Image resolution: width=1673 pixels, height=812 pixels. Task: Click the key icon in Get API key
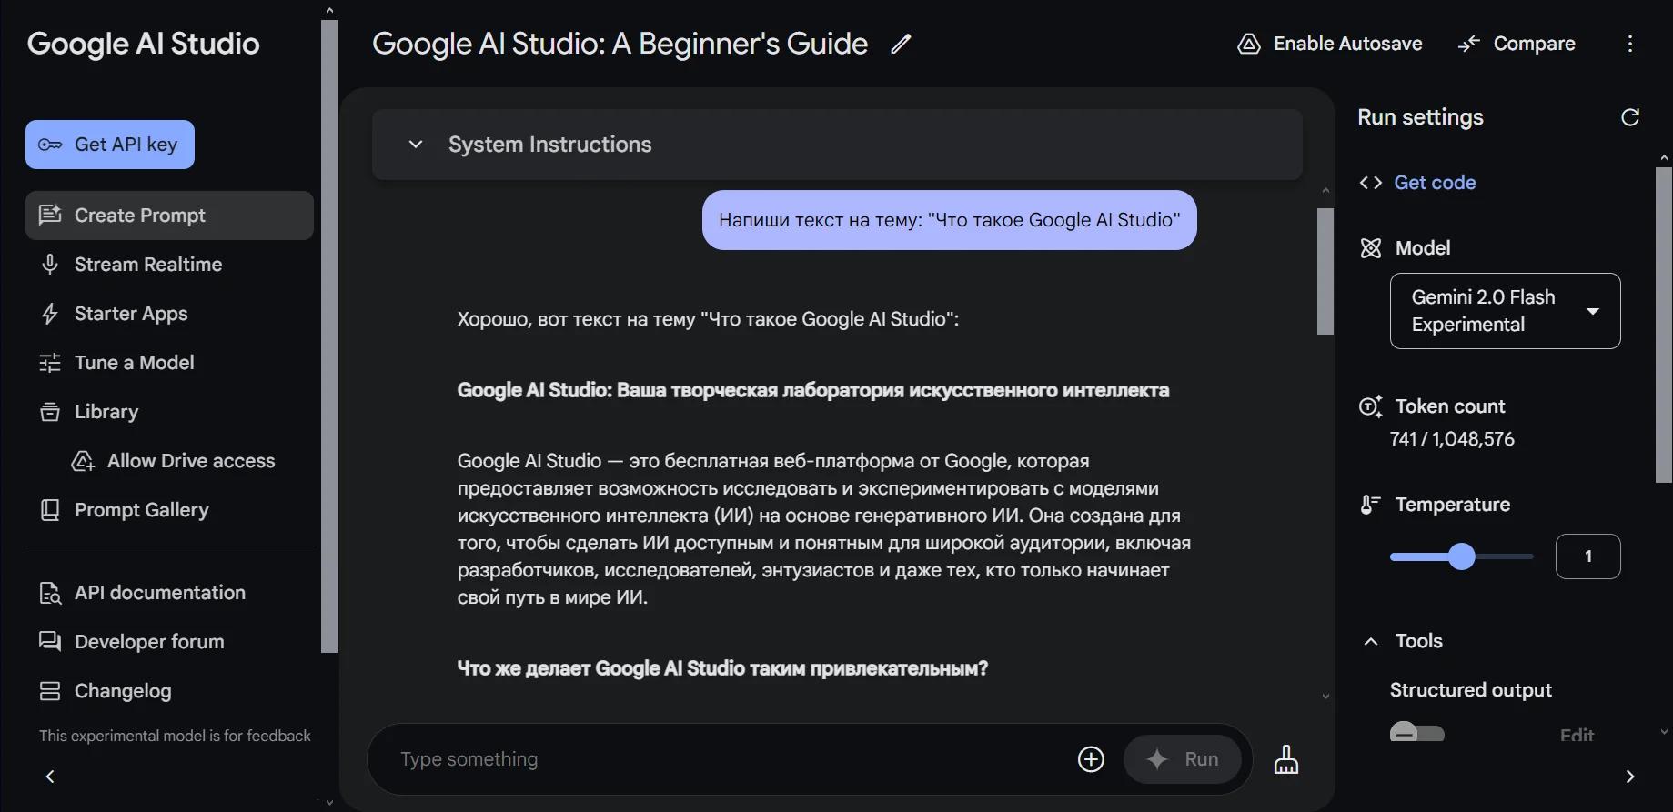click(x=50, y=145)
